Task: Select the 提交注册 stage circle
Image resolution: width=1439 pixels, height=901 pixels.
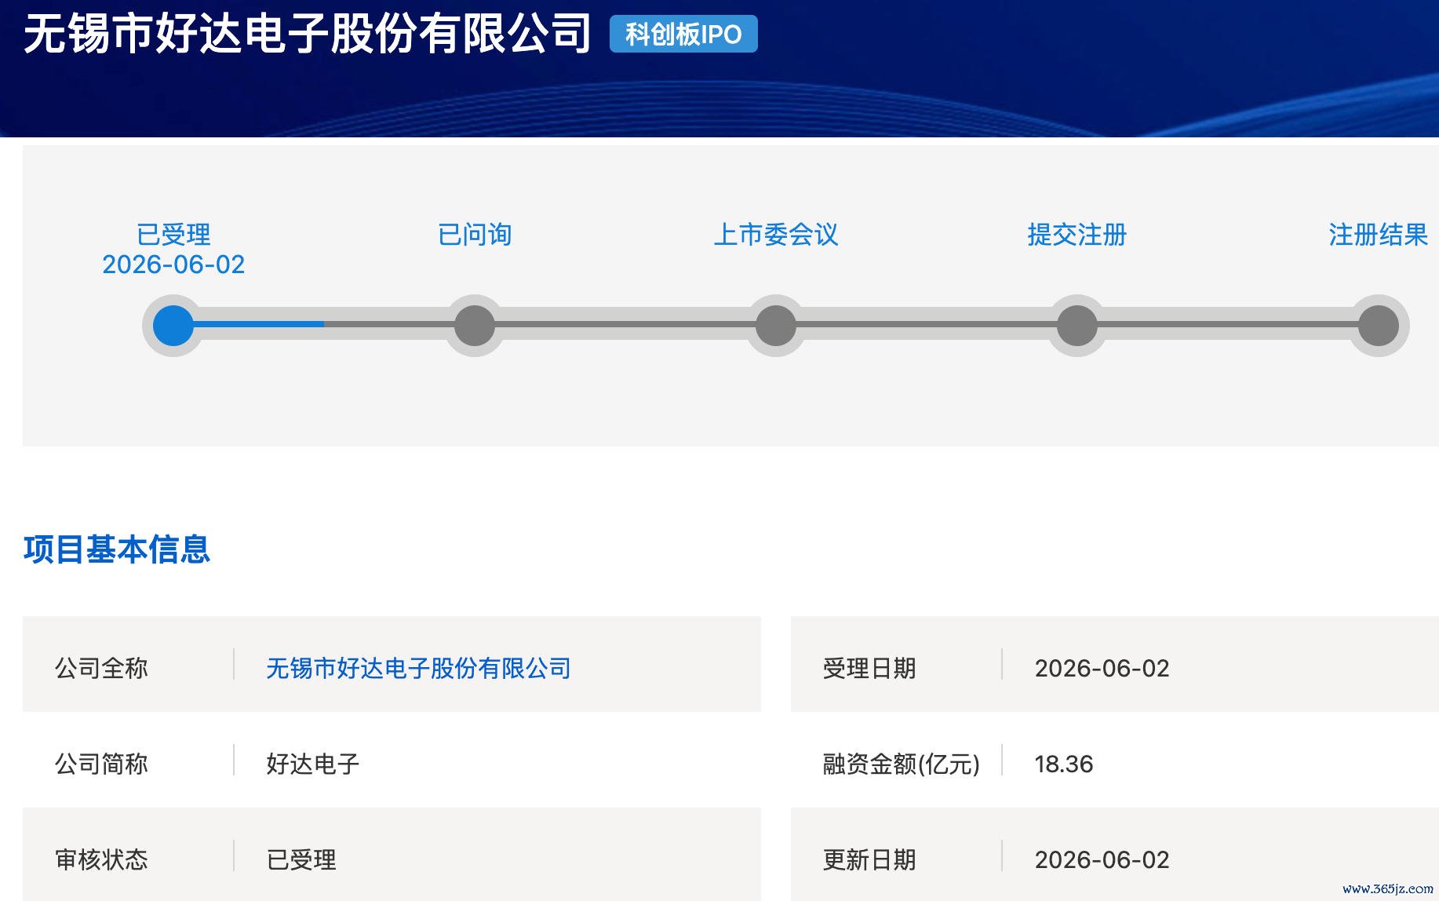Action: coord(1077,326)
